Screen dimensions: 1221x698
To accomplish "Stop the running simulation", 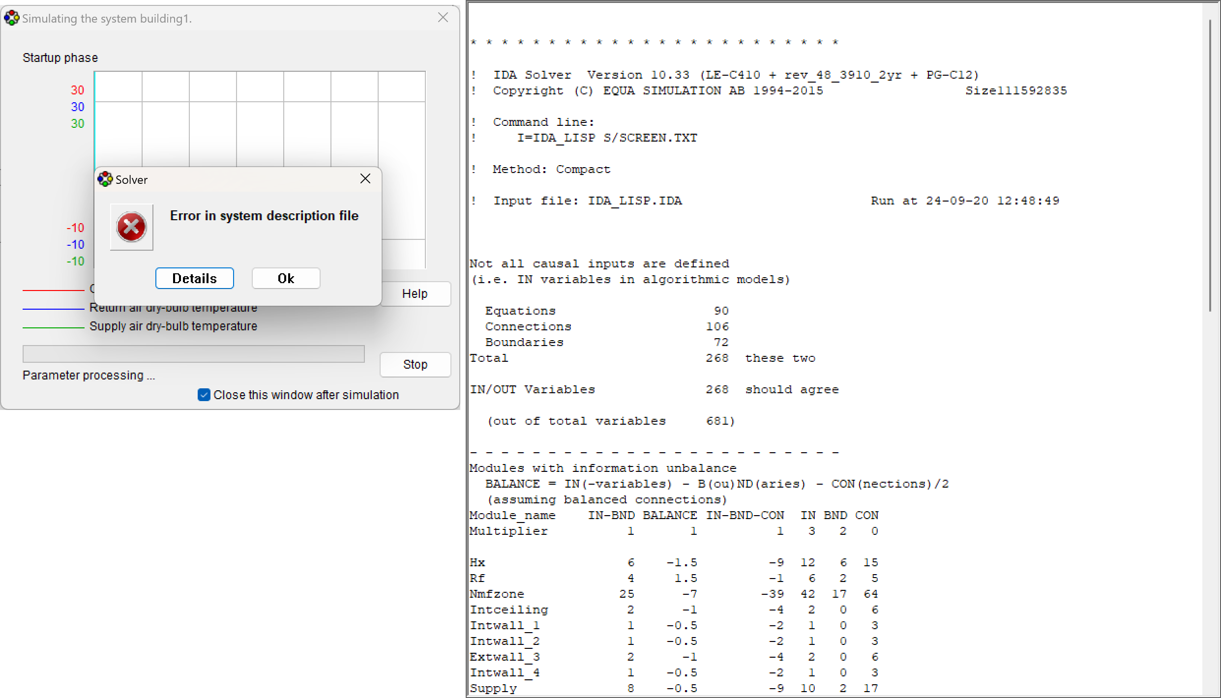I will (415, 365).
